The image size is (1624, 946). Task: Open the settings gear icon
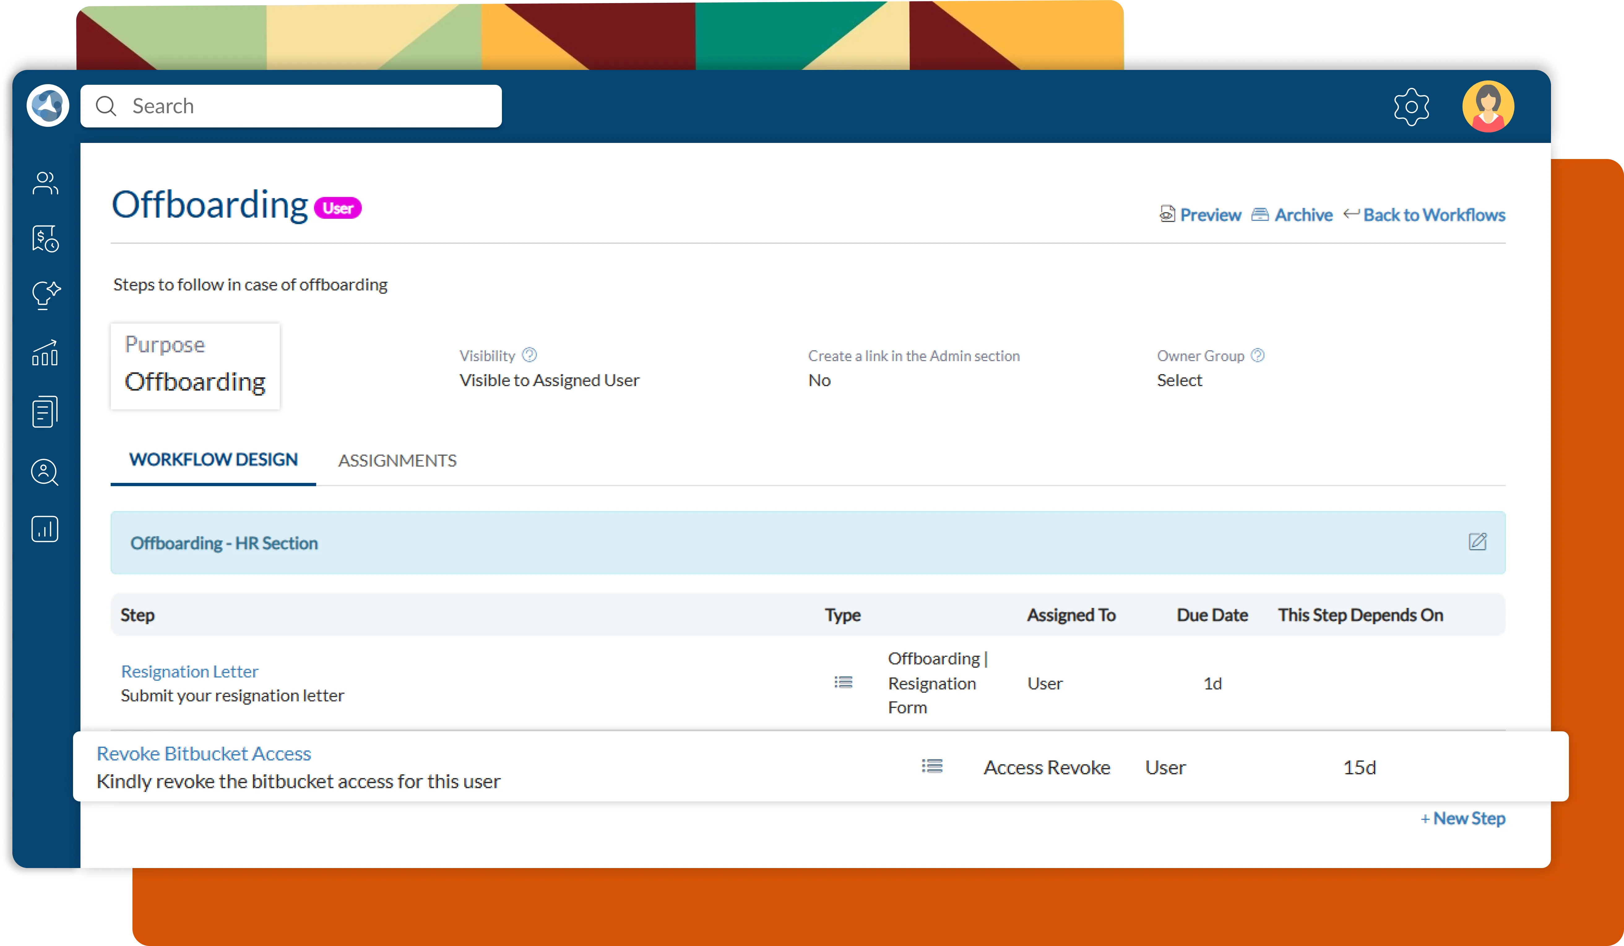click(x=1411, y=106)
